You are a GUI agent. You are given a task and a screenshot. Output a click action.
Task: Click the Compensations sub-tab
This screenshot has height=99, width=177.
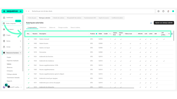pyautogui.click(x=32, y=28)
